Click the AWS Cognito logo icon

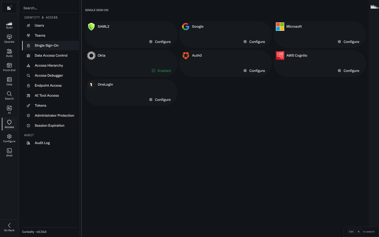280,56
